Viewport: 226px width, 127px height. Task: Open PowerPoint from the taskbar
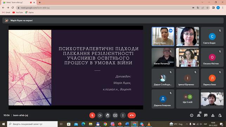pos(120,124)
